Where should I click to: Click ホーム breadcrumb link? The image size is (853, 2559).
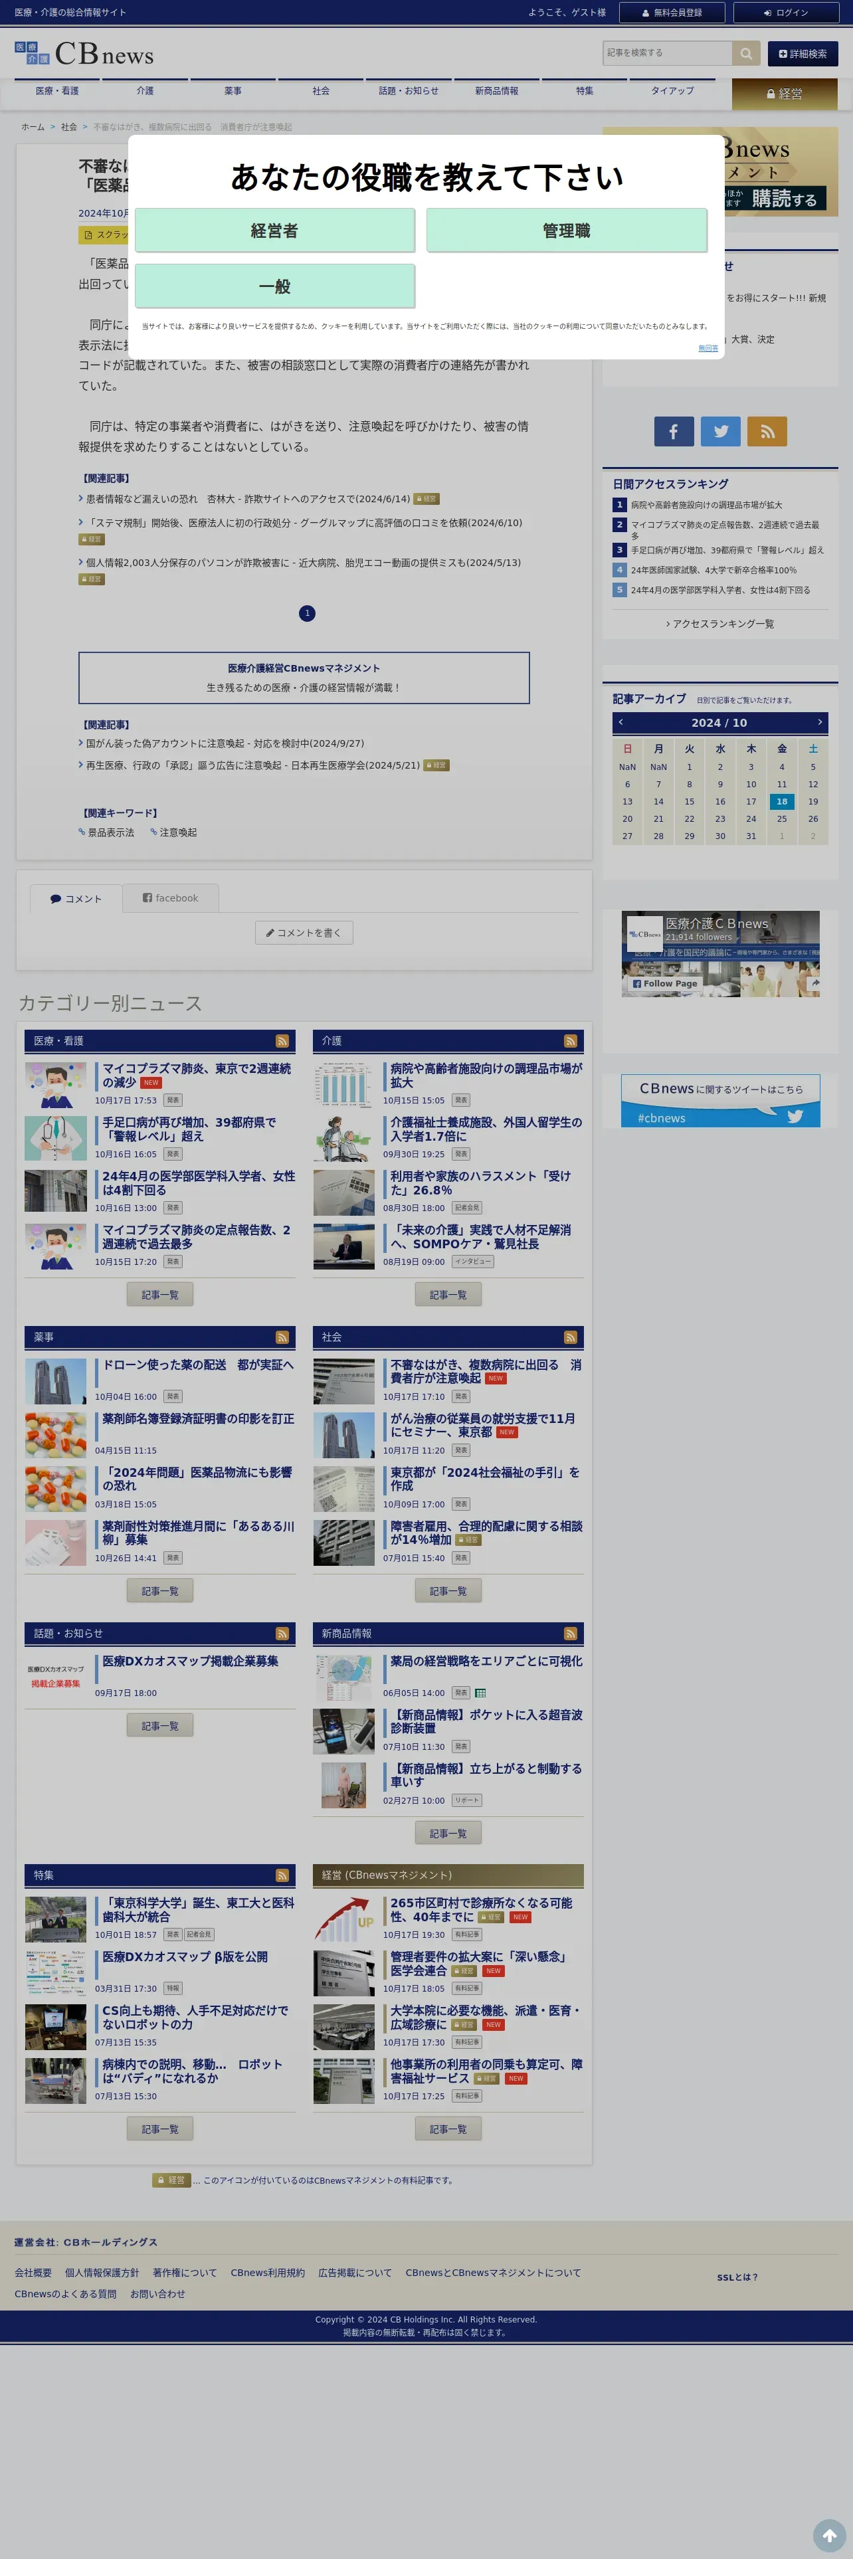pos(33,127)
